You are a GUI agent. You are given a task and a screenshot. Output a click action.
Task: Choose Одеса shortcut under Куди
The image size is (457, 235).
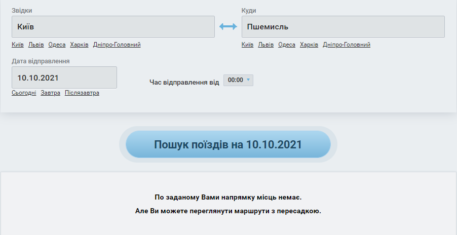point(287,45)
